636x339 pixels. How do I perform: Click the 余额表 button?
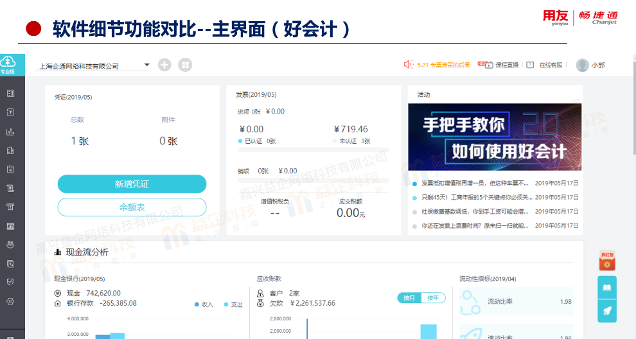[132, 207]
